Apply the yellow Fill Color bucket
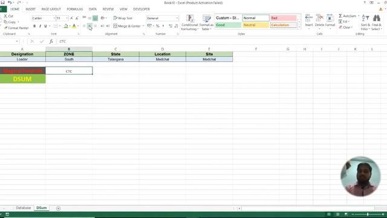 click(x=66, y=26)
